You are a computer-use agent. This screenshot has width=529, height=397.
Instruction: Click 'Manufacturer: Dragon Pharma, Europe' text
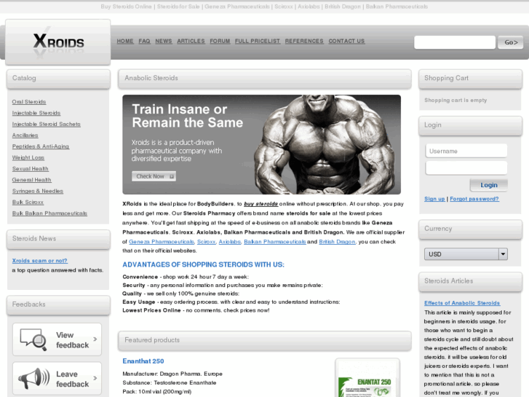pos(172,374)
